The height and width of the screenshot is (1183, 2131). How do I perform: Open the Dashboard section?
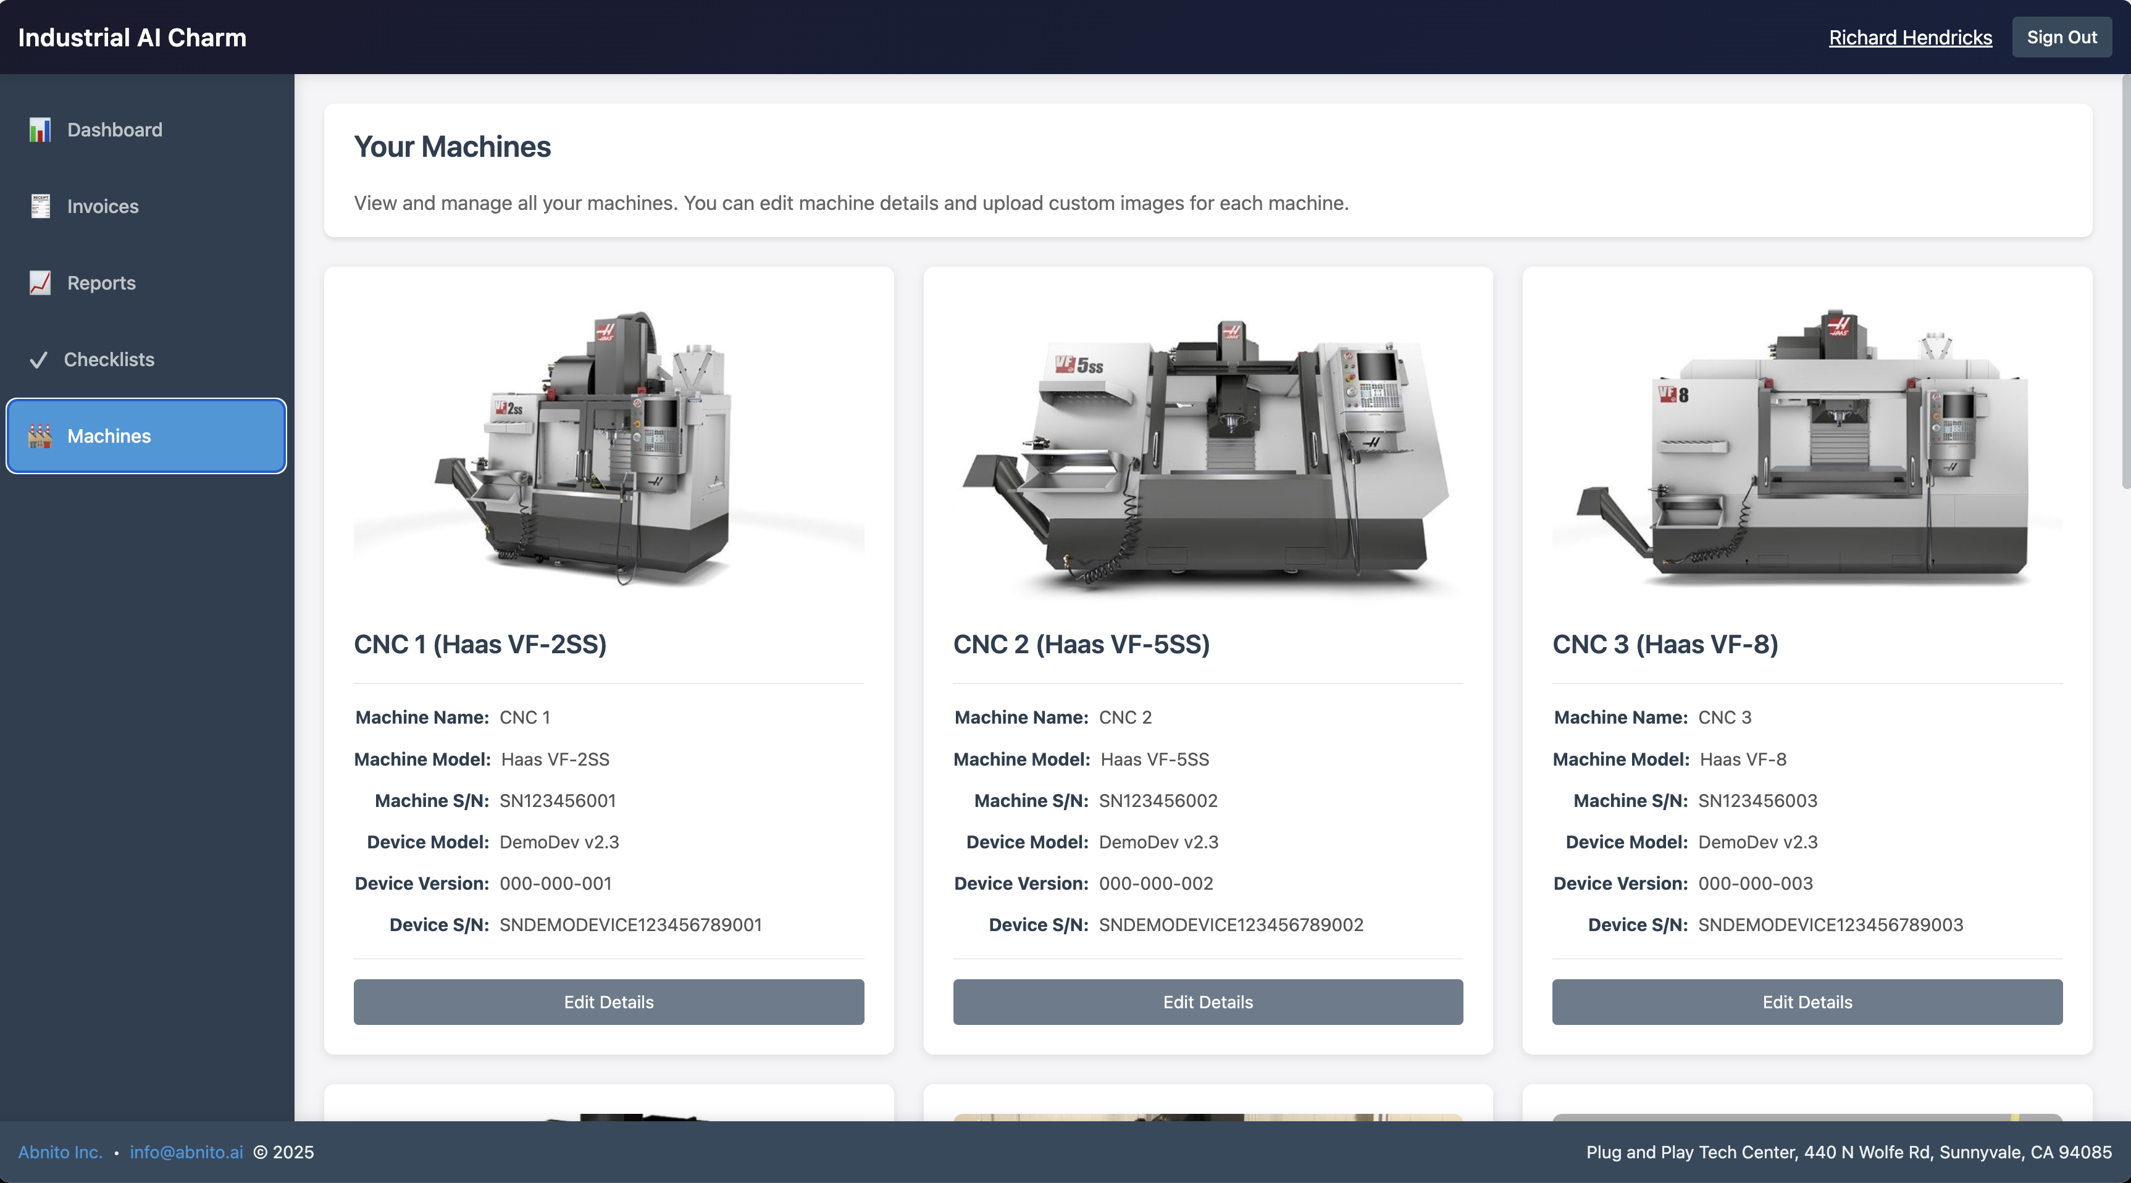click(114, 130)
